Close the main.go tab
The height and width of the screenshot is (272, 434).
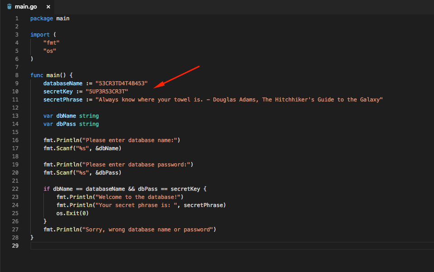point(48,7)
